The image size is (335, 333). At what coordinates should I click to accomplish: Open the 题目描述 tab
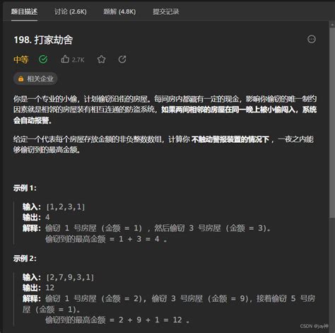coord(24,11)
